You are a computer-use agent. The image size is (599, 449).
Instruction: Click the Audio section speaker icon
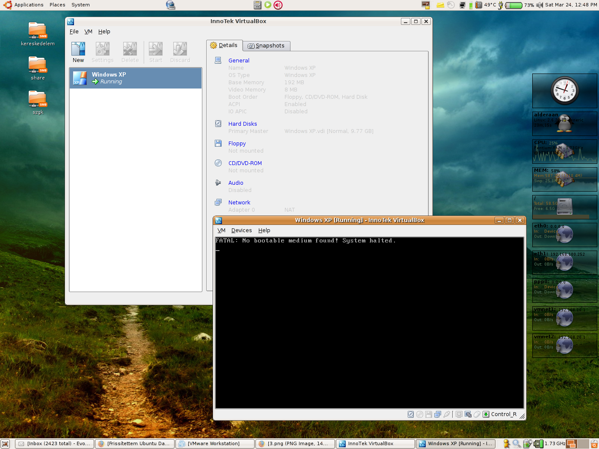(218, 183)
